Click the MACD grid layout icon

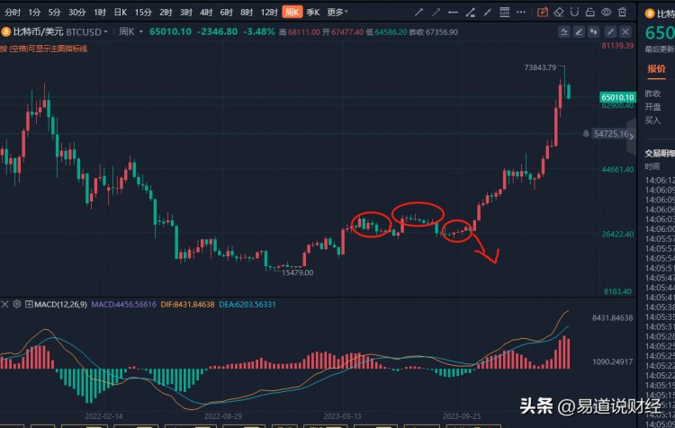point(29,305)
